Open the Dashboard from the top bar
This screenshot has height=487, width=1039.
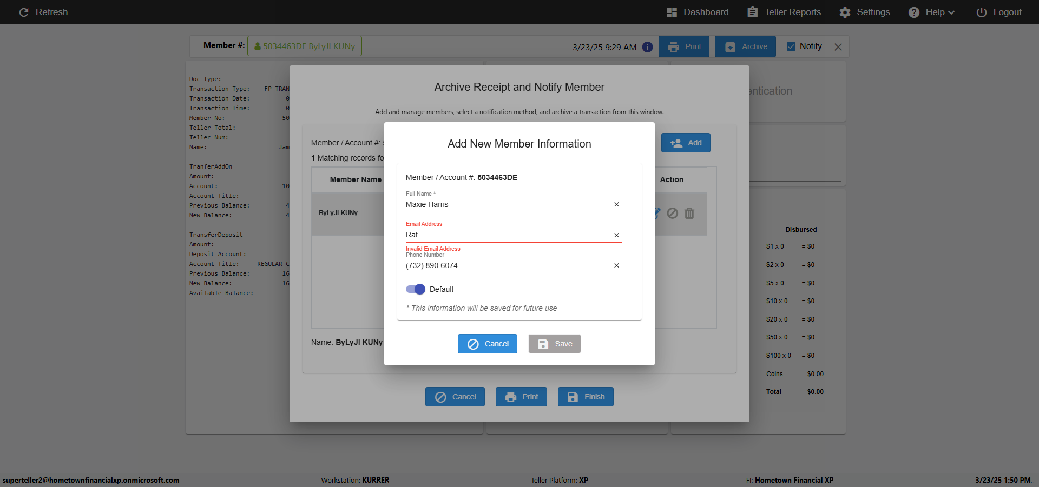click(698, 12)
